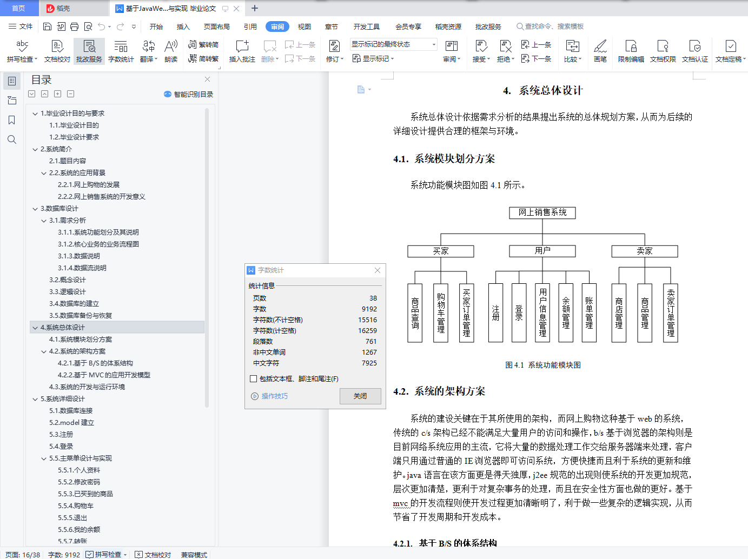Select the 画笔 ink pen tool
This screenshot has height=559, width=748.
click(600, 51)
